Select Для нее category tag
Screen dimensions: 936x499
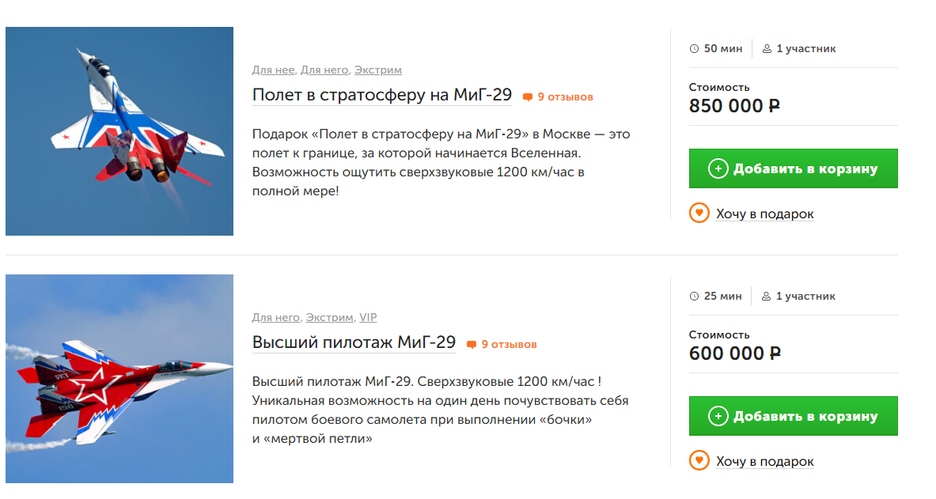pyautogui.click(x=273, y=70)
